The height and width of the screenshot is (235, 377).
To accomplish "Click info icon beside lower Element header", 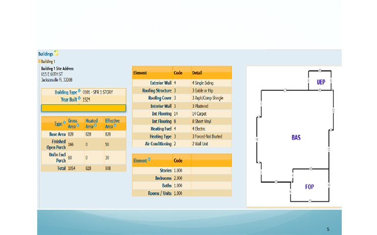I will pos(149,159).
